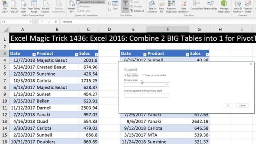Open Recent Sources
Viewport: 256px width, 144px height.
coord(45,7)
